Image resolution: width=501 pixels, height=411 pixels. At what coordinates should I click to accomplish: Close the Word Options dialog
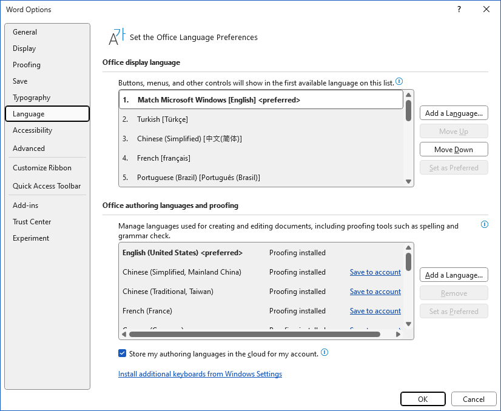pyautogui.click(x=486, y=9)
